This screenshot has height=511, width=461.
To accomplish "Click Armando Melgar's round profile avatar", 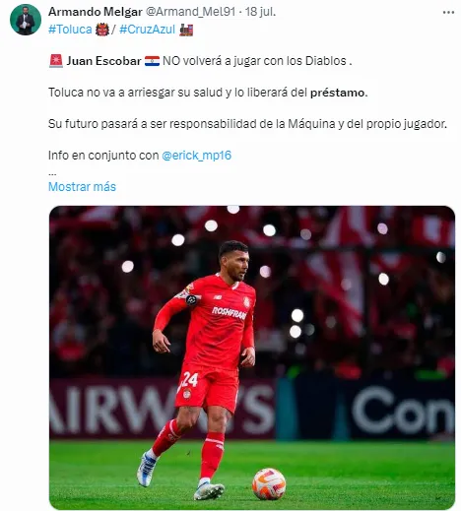I will 26,20.
